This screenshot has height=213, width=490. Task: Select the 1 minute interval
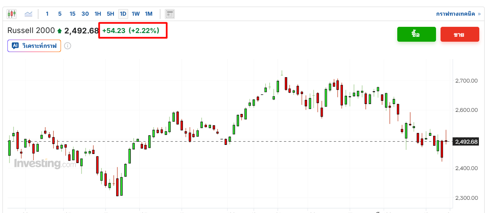click(47, 14)
